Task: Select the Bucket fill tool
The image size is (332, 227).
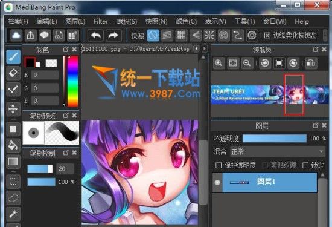Action: [13, 145]
